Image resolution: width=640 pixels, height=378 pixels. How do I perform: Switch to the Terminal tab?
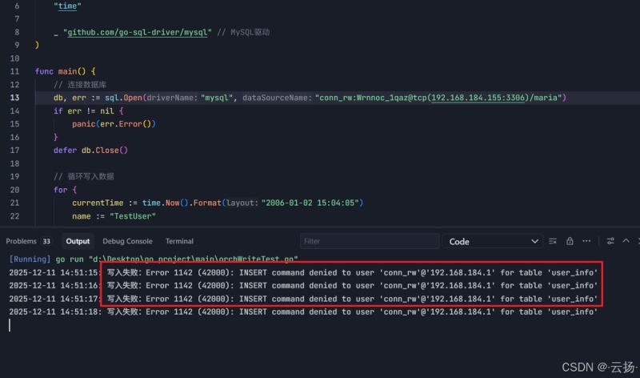click(179, 241)
